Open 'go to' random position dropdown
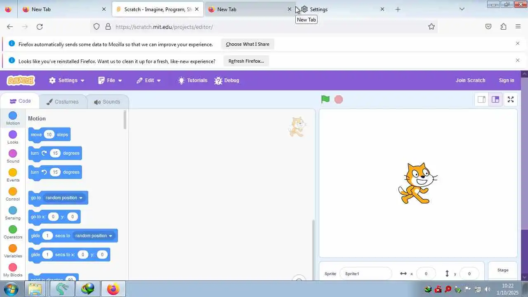This screenshot has height=297, width=528. click(64, 198)
